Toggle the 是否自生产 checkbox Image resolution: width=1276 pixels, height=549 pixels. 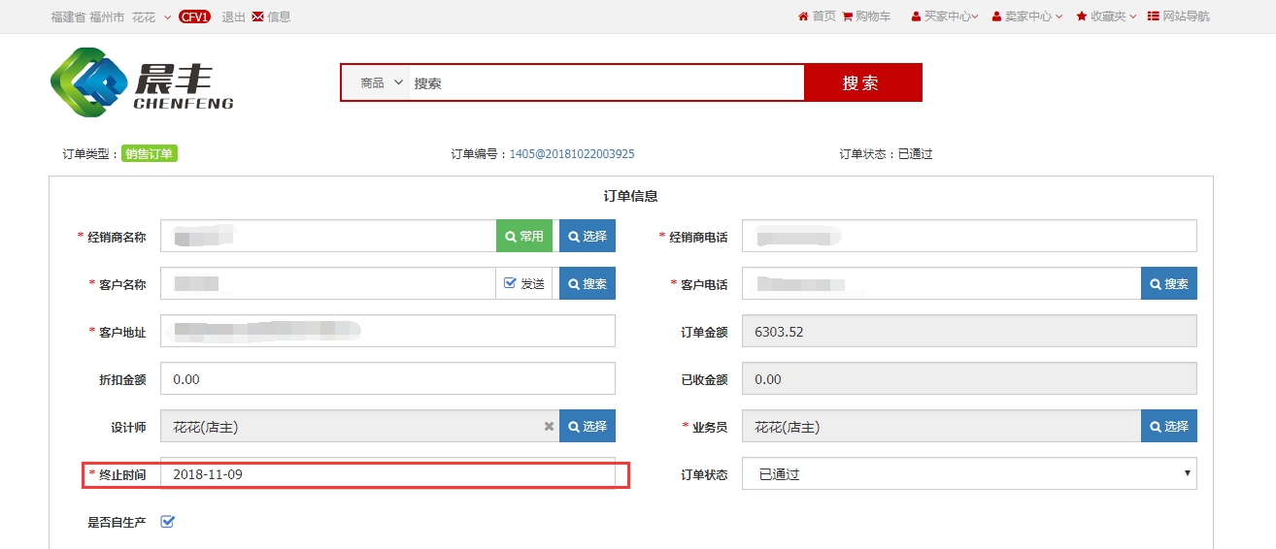(x=167, y=522)
